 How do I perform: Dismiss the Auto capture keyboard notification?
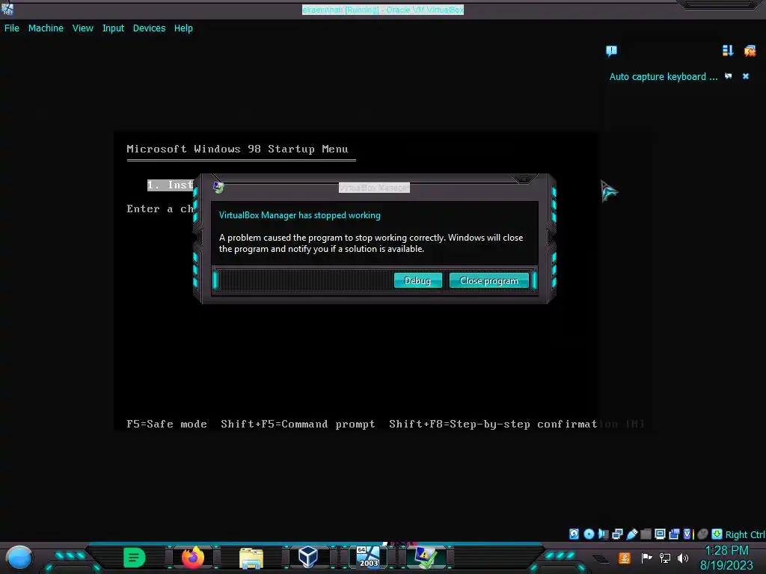tap(746, 76)
